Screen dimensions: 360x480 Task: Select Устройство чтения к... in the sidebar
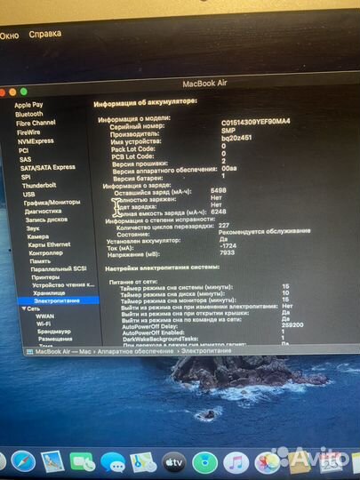63,285
